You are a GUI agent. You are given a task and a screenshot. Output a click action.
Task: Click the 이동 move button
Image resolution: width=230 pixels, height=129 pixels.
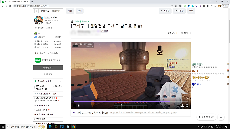(x=70, y=11)
